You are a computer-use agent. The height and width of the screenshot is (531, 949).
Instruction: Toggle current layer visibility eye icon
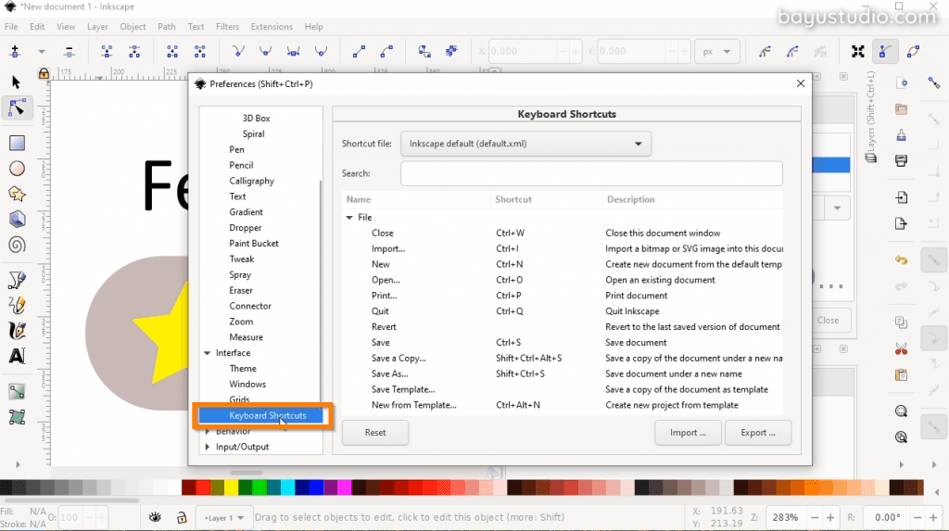155,517
